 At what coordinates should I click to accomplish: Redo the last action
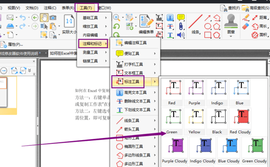pyautogui.click(x=23, y=26)
